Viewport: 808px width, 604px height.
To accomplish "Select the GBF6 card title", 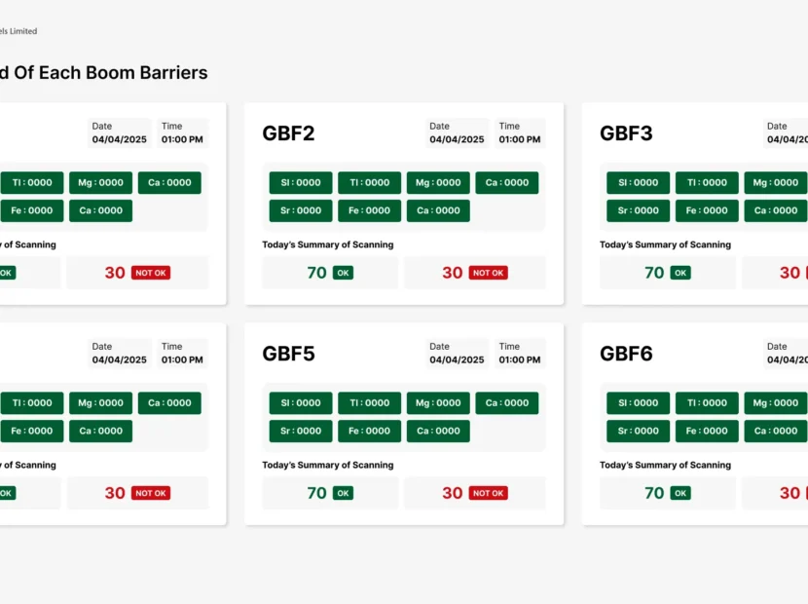I will pyautogui.click(x=626, y=354).
